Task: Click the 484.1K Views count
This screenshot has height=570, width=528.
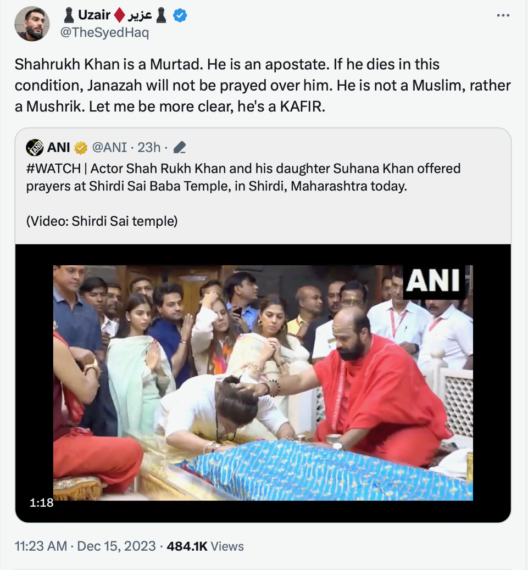Action: [205, 546]
